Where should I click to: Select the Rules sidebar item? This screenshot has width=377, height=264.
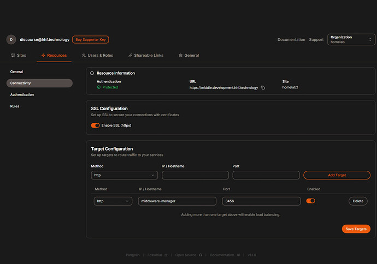(15, 106)
